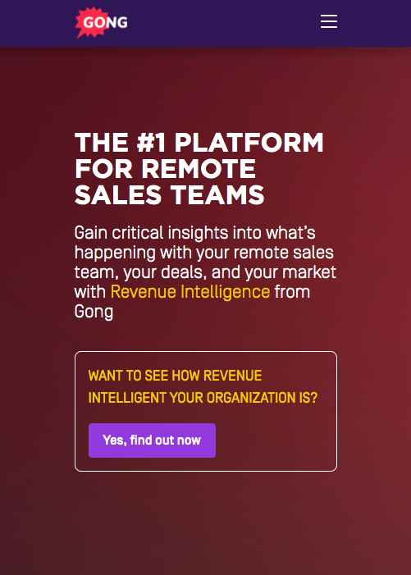Click the top bar of the hamburger icon
411x575 pixels.
point(329,16)
